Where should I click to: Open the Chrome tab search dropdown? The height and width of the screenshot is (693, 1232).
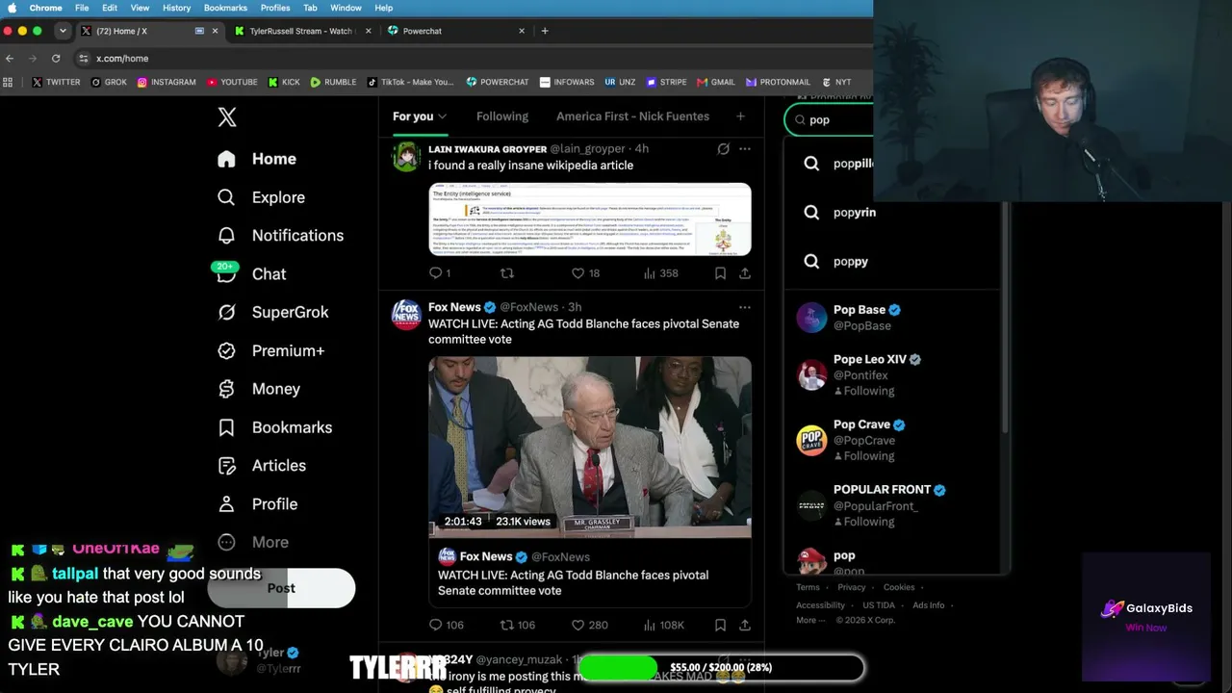[63, 31]
